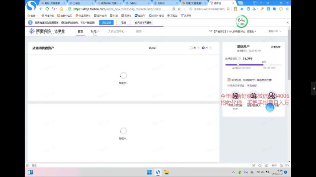Click the blue remember password button

tap(106, 23)
